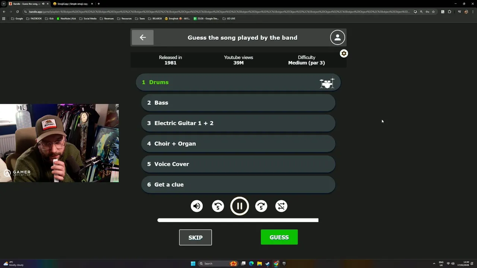
Task: Select the 5 Voice Cover row
Action: 238,164
